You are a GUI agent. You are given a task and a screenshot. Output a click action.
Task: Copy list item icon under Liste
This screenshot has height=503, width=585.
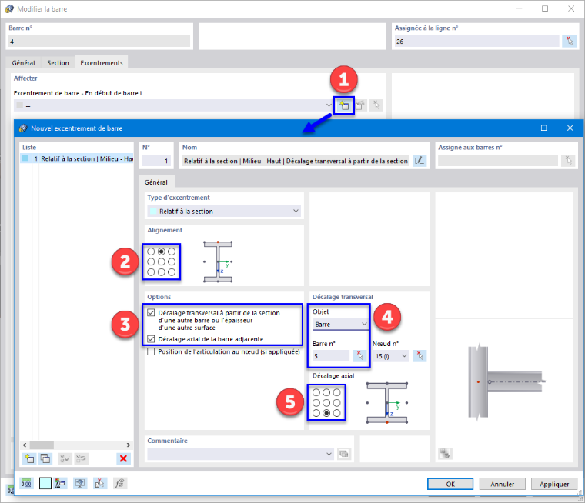(45, 458)
